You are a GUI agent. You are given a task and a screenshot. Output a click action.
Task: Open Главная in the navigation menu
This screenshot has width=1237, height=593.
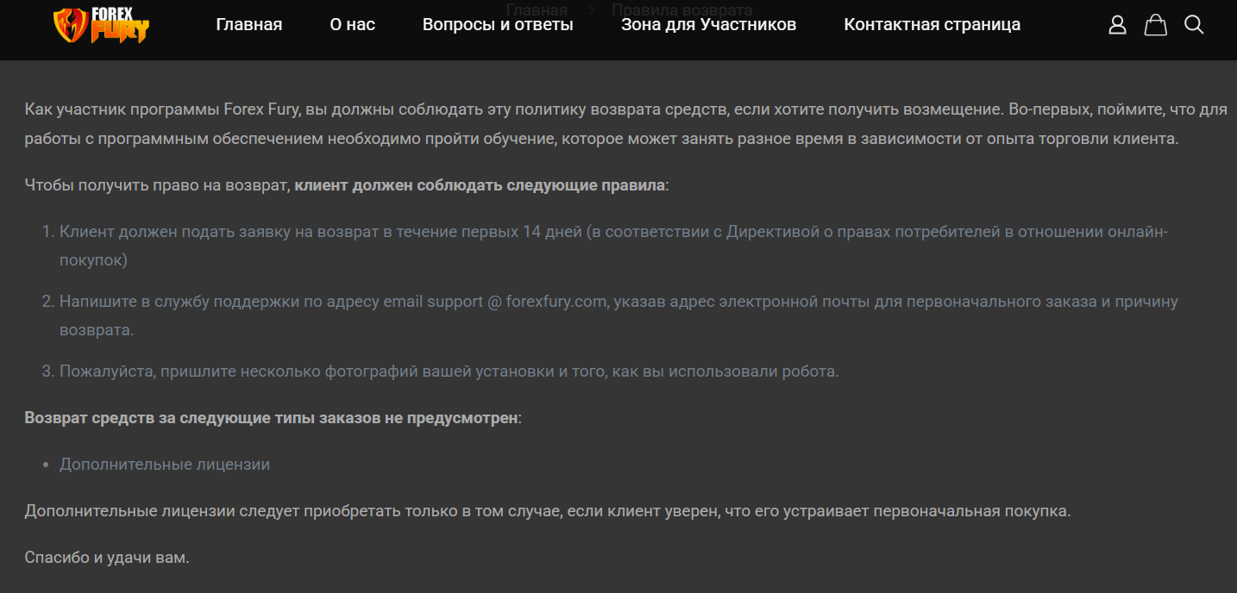[x=248, y=25]
